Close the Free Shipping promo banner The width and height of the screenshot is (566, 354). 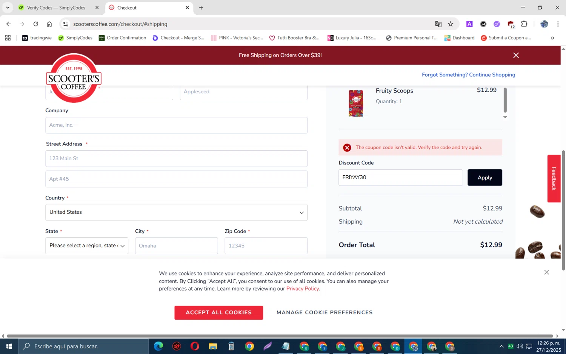(516, 55)
